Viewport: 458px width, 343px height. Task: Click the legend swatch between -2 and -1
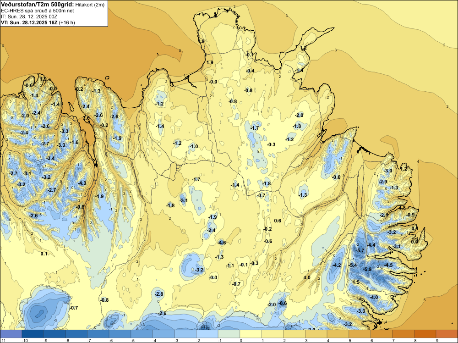(x=207, y=334)
